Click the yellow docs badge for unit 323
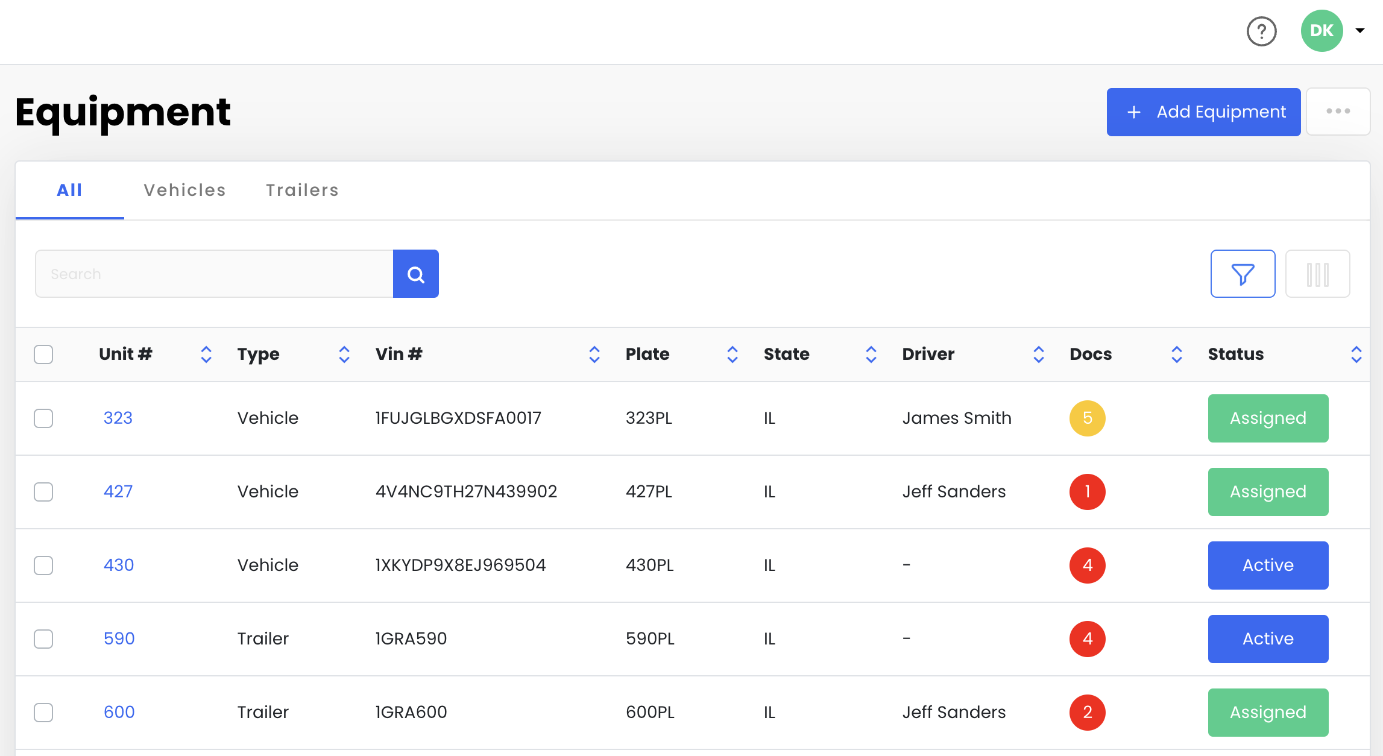1383x756 pixels. click(1087, 418)
